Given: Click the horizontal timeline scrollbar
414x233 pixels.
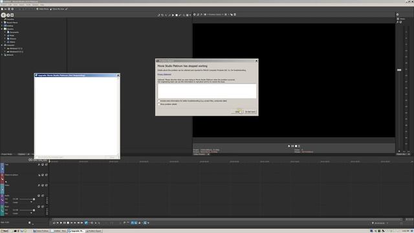Looking at the screenshot, I should coord(227,219).
